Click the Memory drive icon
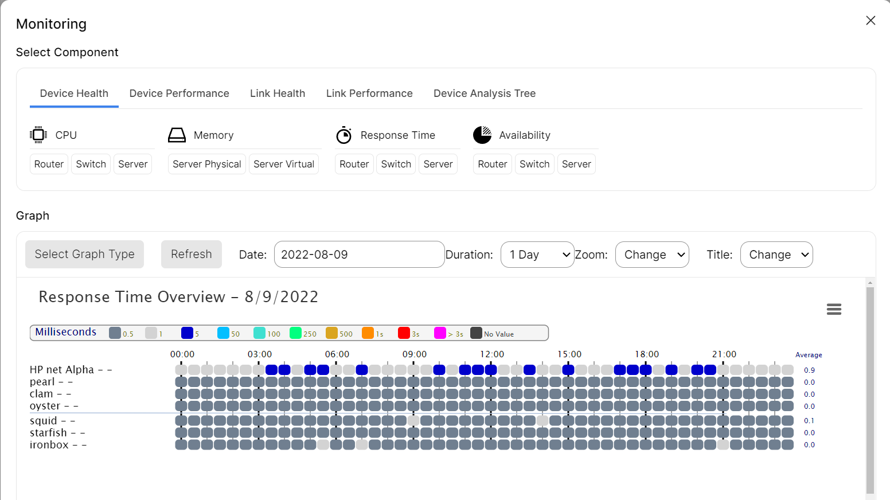Image resolution: width=890 pixels, height=500 pixels. click(x=177, y=135)
